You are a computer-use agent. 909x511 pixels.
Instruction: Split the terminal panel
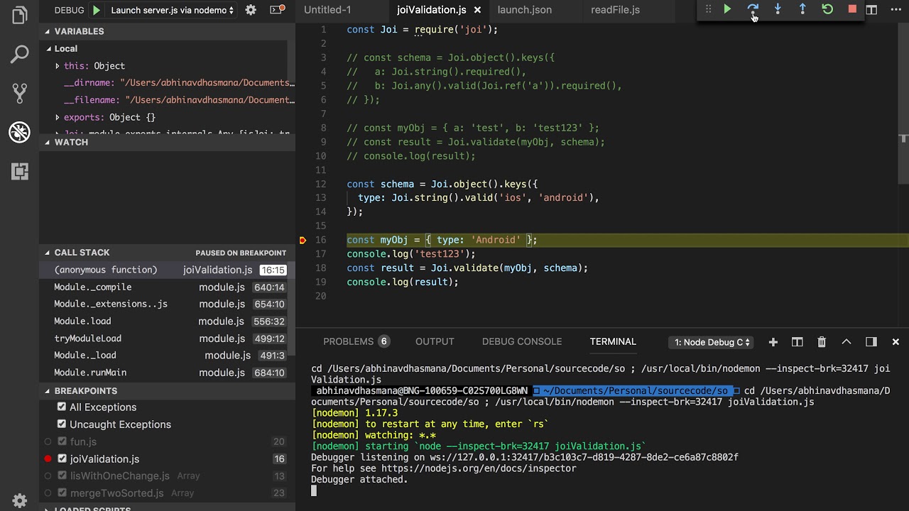(x=797, y=342)
